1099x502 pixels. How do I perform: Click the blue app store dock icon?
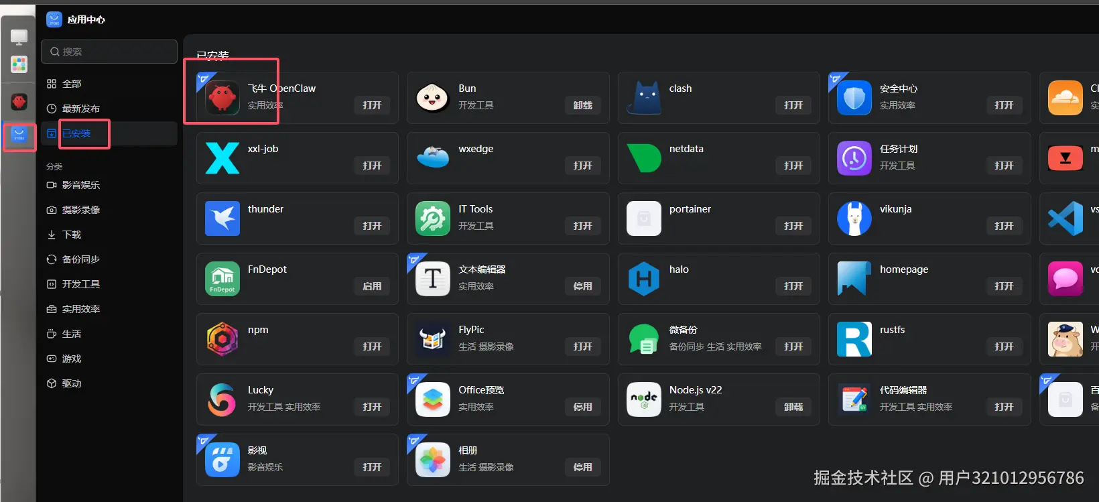coord(19,135)
